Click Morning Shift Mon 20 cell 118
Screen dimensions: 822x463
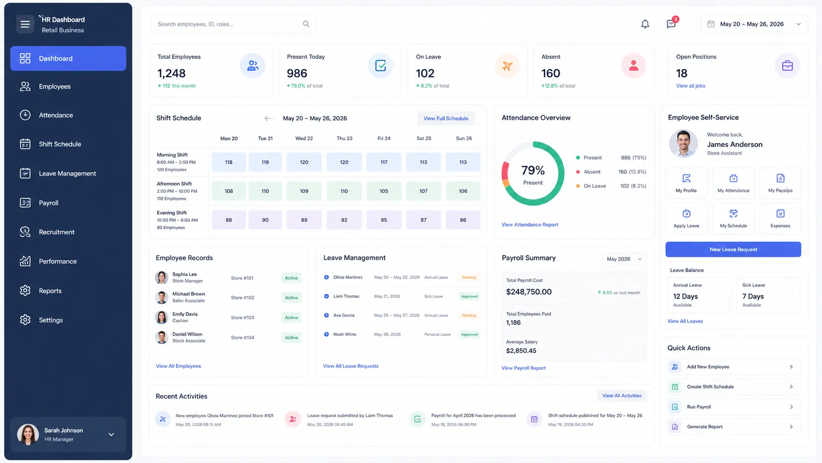(229, 162)
